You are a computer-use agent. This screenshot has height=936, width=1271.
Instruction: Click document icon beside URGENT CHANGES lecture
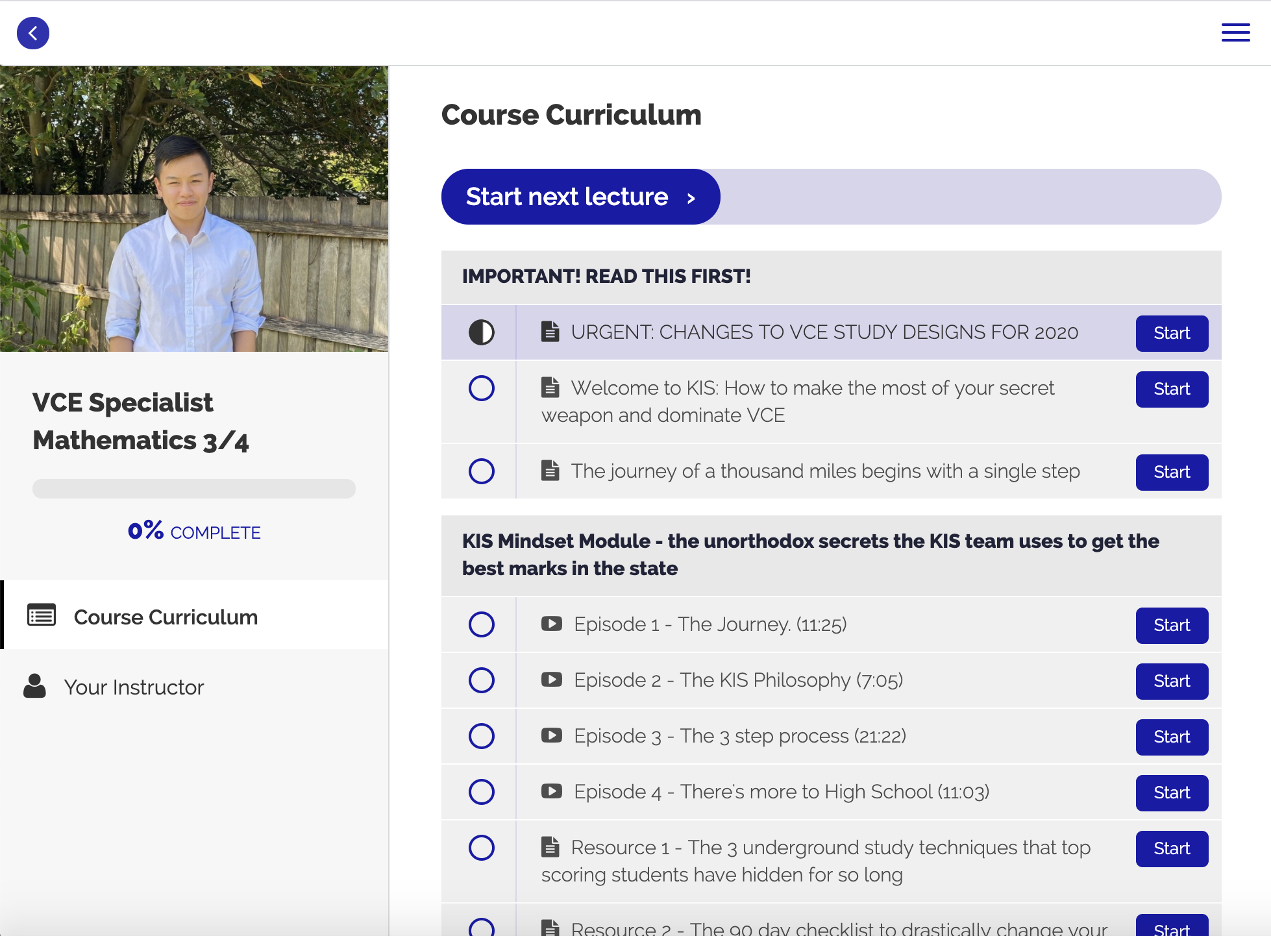[x=550, y=332]
